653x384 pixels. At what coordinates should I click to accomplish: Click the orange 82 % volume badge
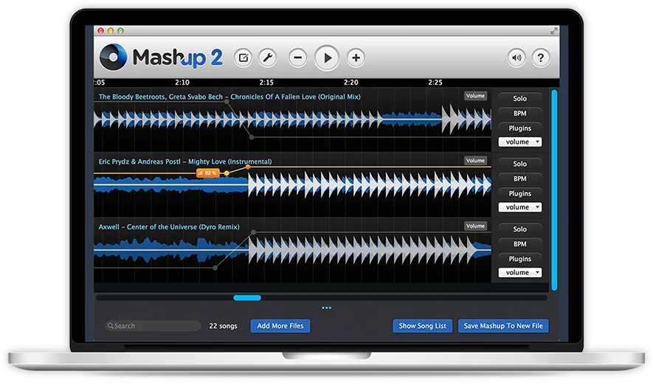pyautogui.click(x=207, y=172)
